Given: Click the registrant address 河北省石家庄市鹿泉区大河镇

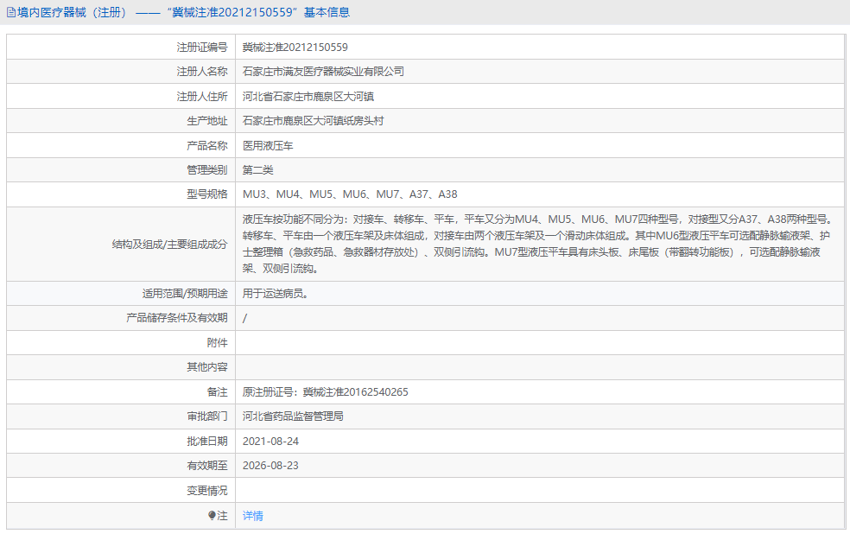Looking at the screenshot, I should (x=308, y=97).
